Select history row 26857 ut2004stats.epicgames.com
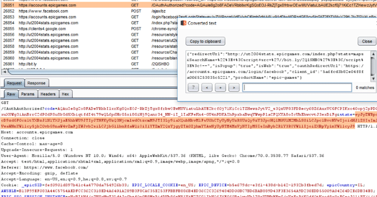This screenshot has width=377, height=197. (x=89, y=40)
